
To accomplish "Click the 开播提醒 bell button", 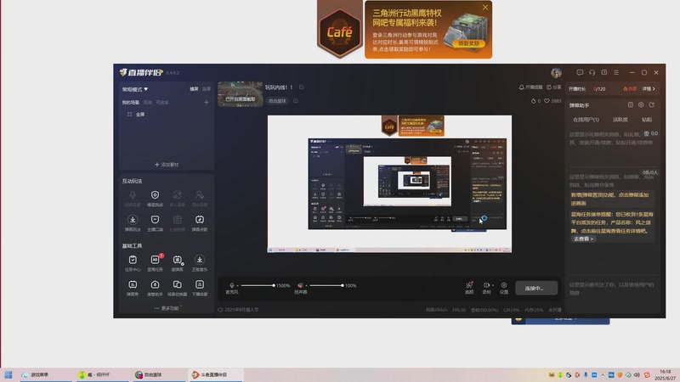I will click(x=530, y=87).
